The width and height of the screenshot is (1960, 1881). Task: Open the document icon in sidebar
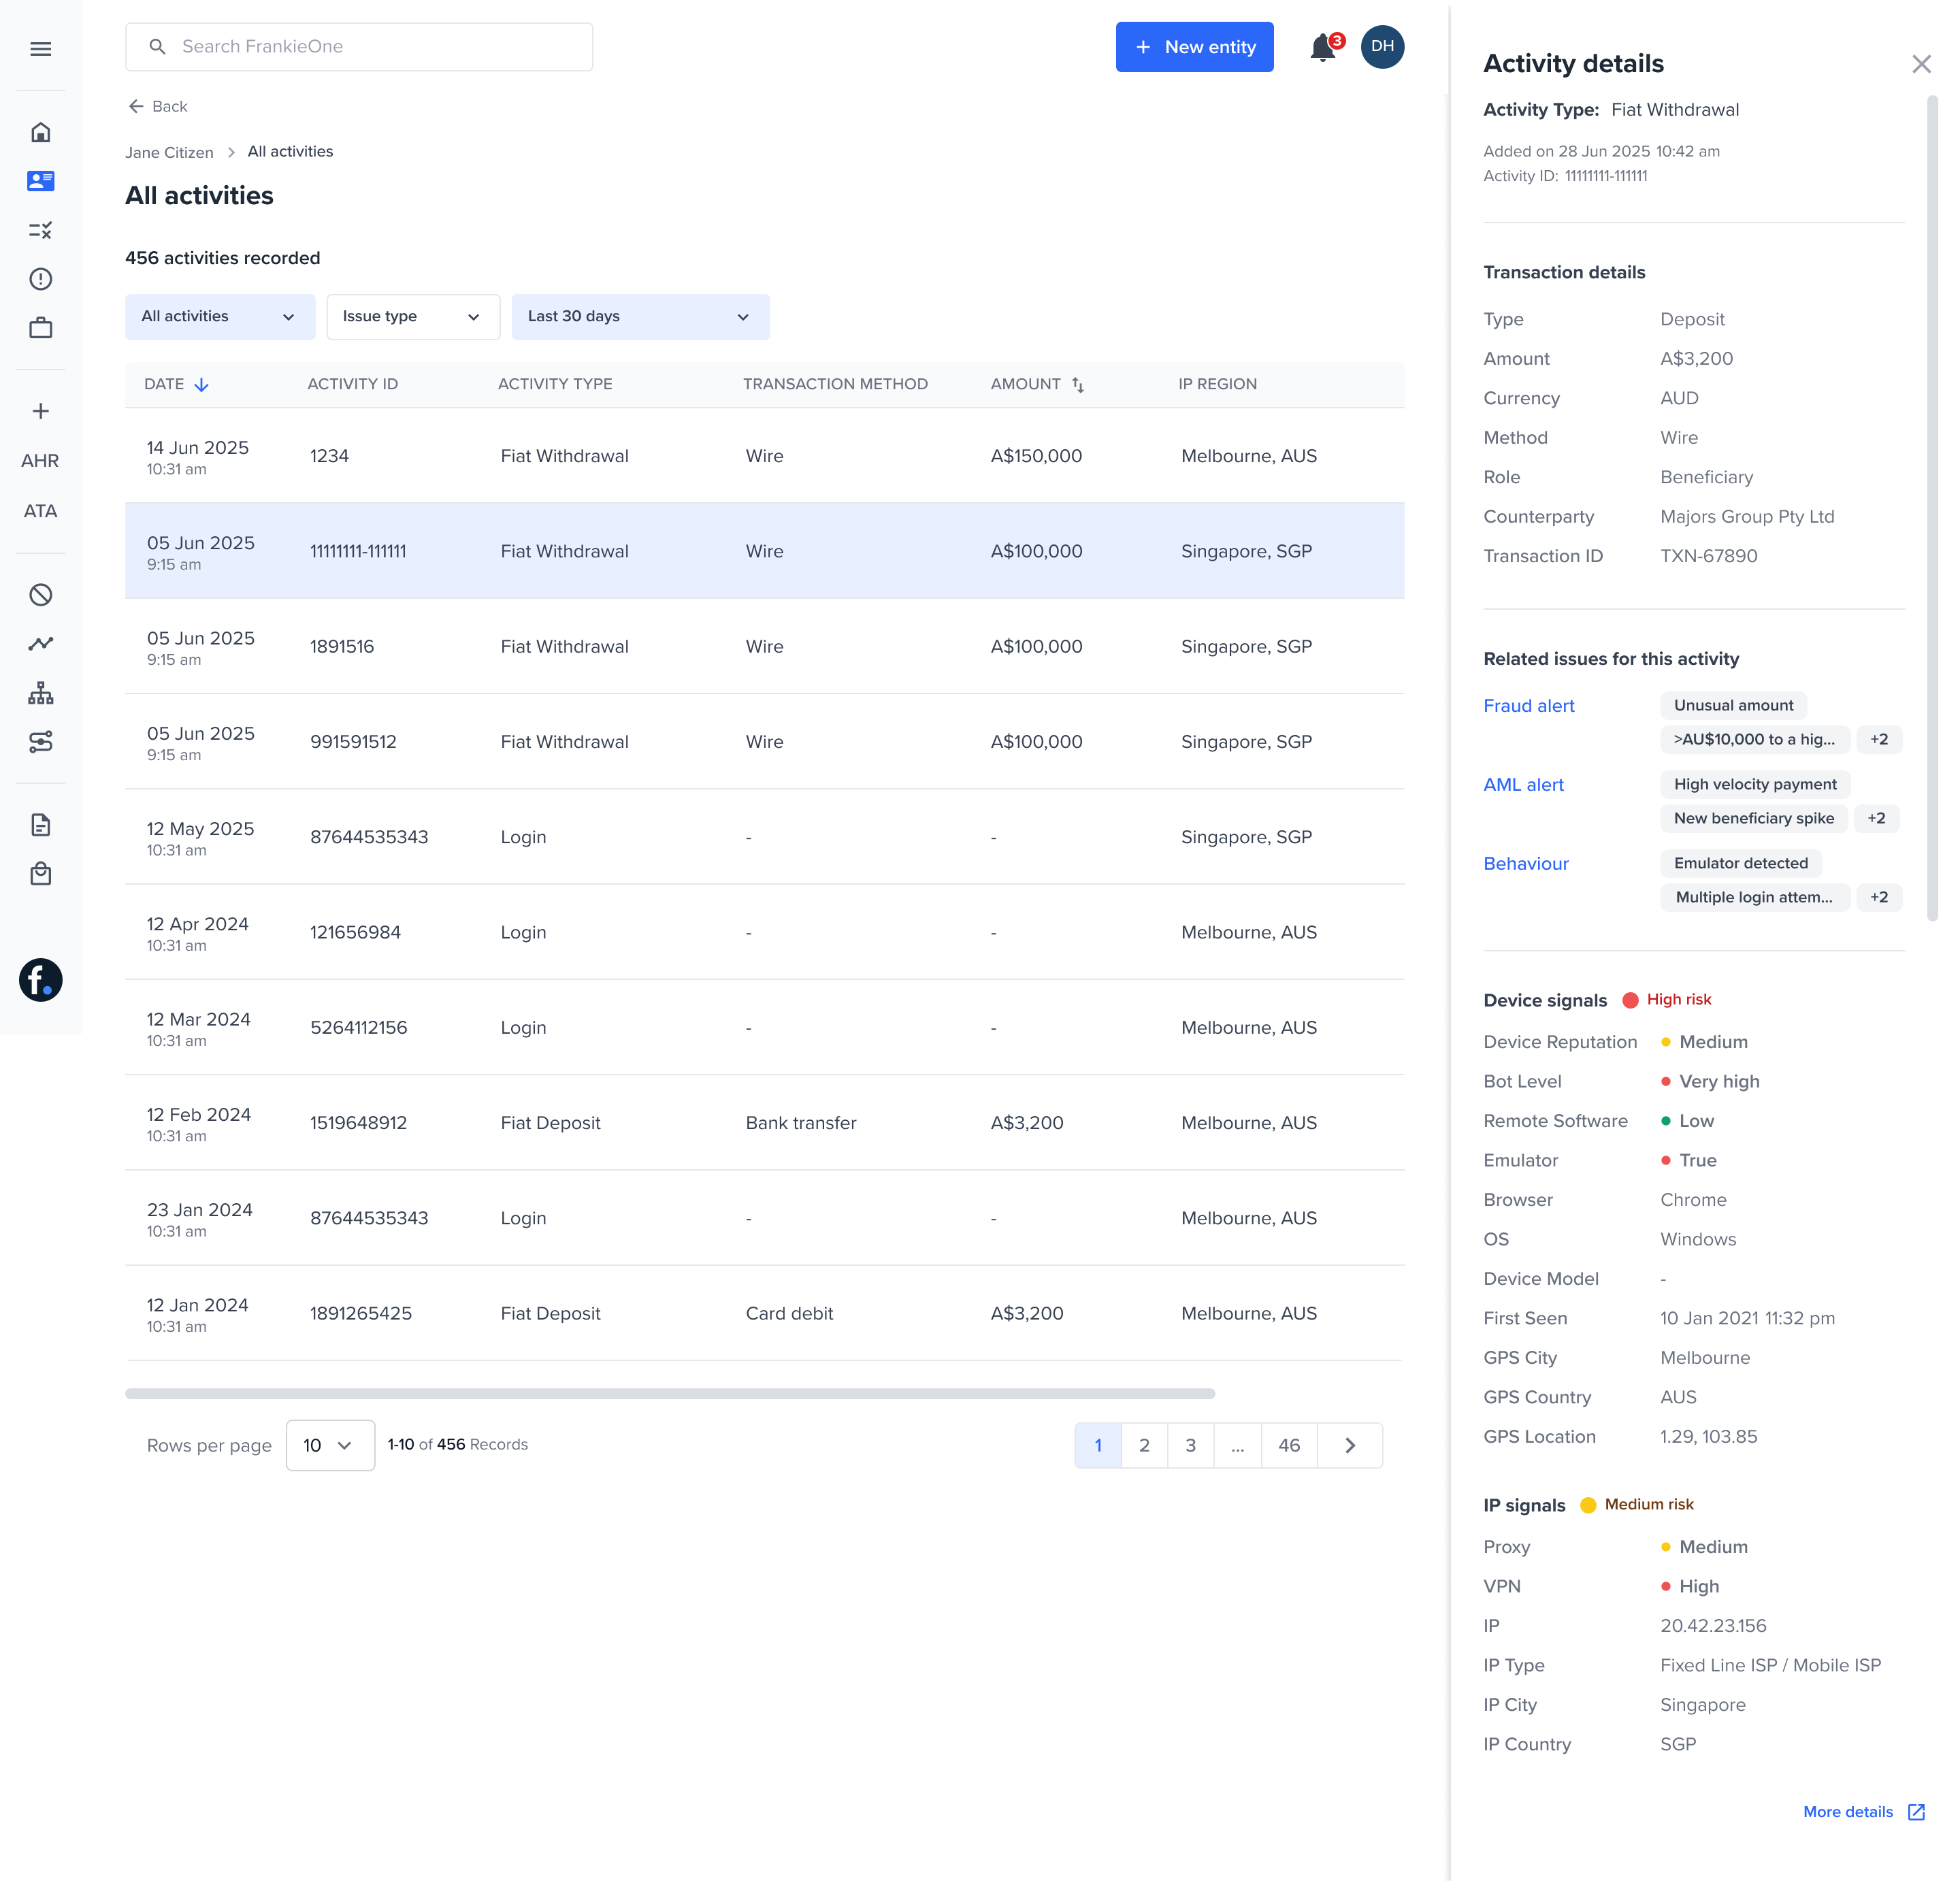pyautogui.click(x=40, y=825)
